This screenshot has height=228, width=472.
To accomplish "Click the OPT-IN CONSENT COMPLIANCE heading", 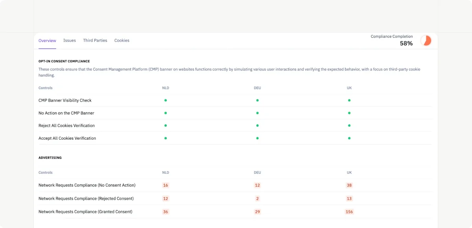I will click(64, 61).
